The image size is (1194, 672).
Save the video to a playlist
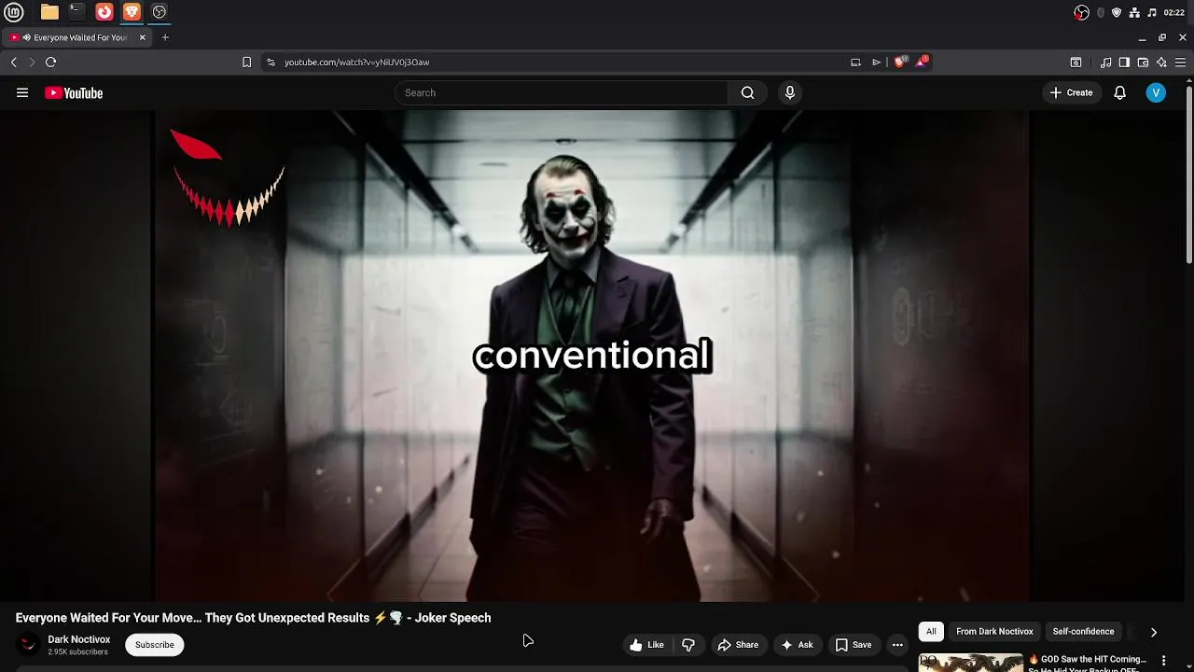tap(854, 645)
